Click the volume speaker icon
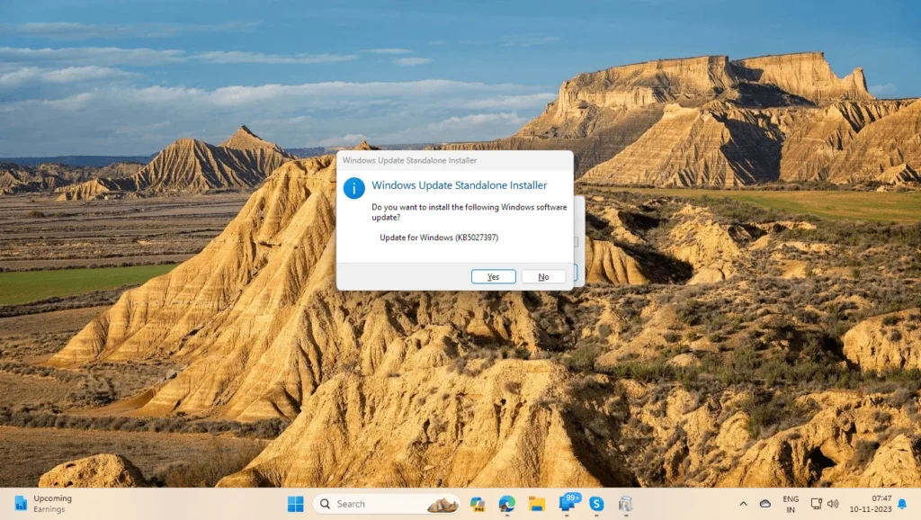Image resolution: width=921 pixels, height=520 pixels. click(833, 504)
